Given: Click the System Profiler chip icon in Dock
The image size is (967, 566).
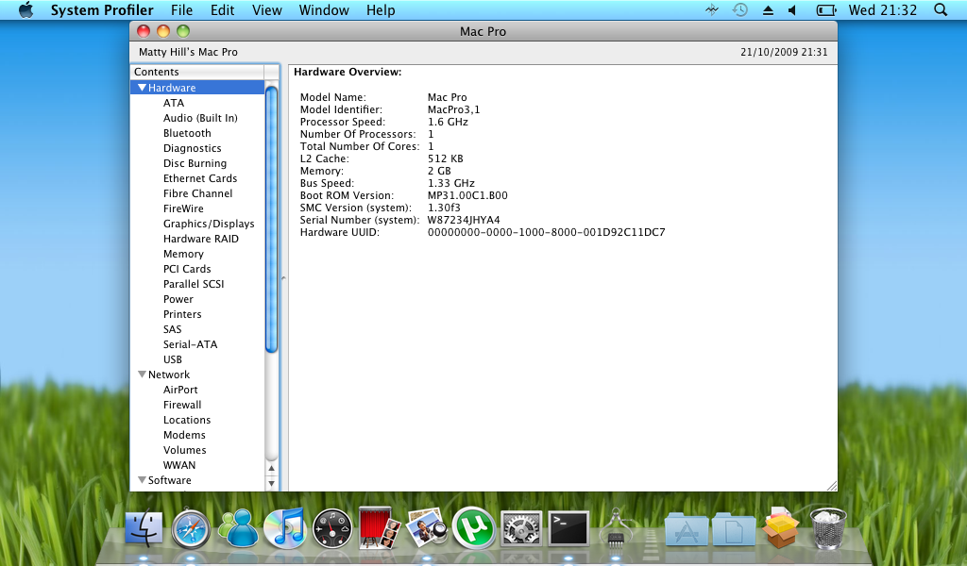Looking at the screenshot, I should [x=615, y=528].
